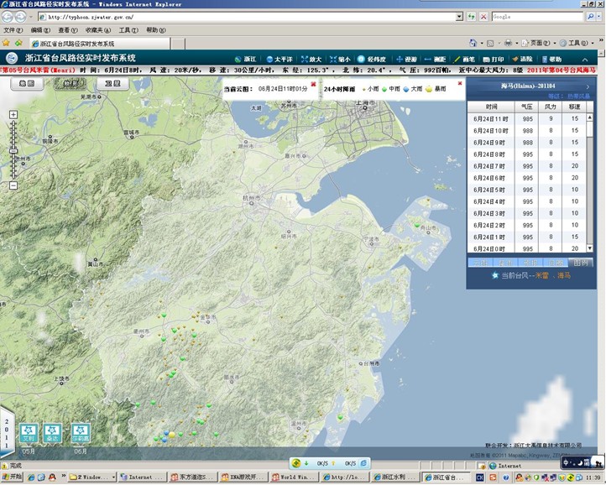Switch to the 太平洋 Pacific view
This screenshot has width=606, height=485.
[x=279, y=59]
